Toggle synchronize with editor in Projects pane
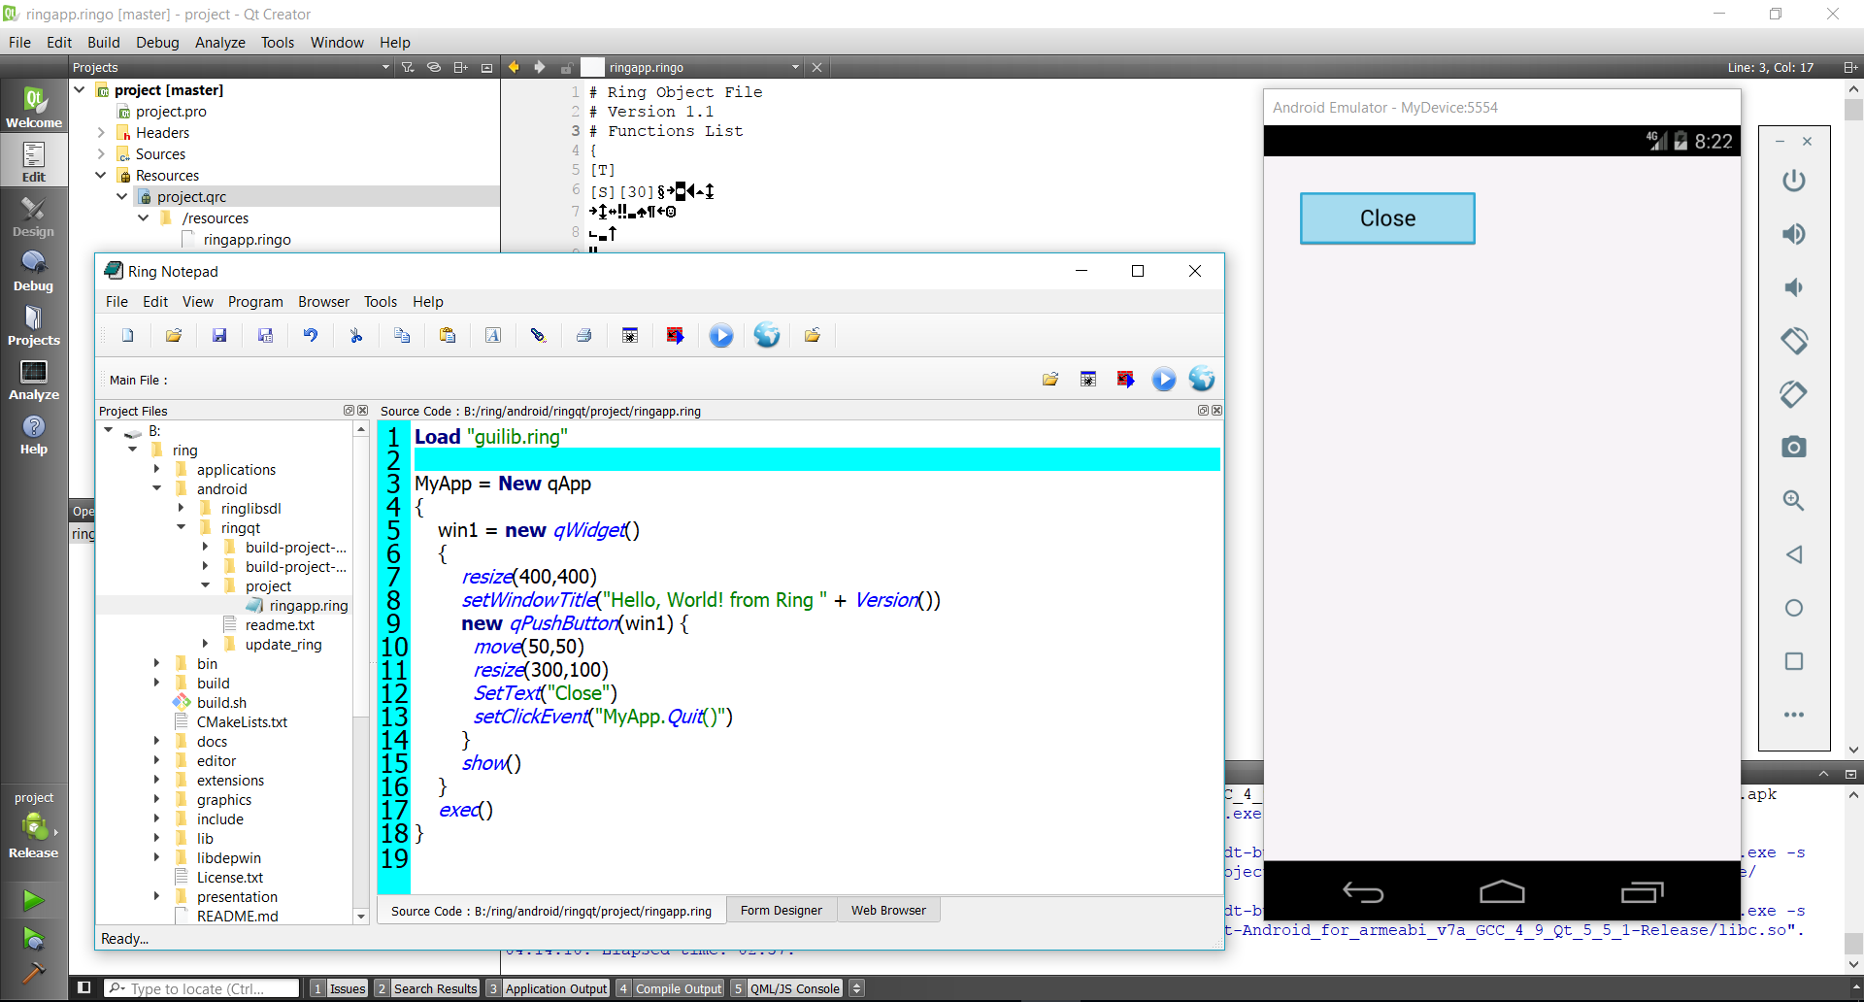This screenshot has height=1002, width=1864. coord(434,67)
